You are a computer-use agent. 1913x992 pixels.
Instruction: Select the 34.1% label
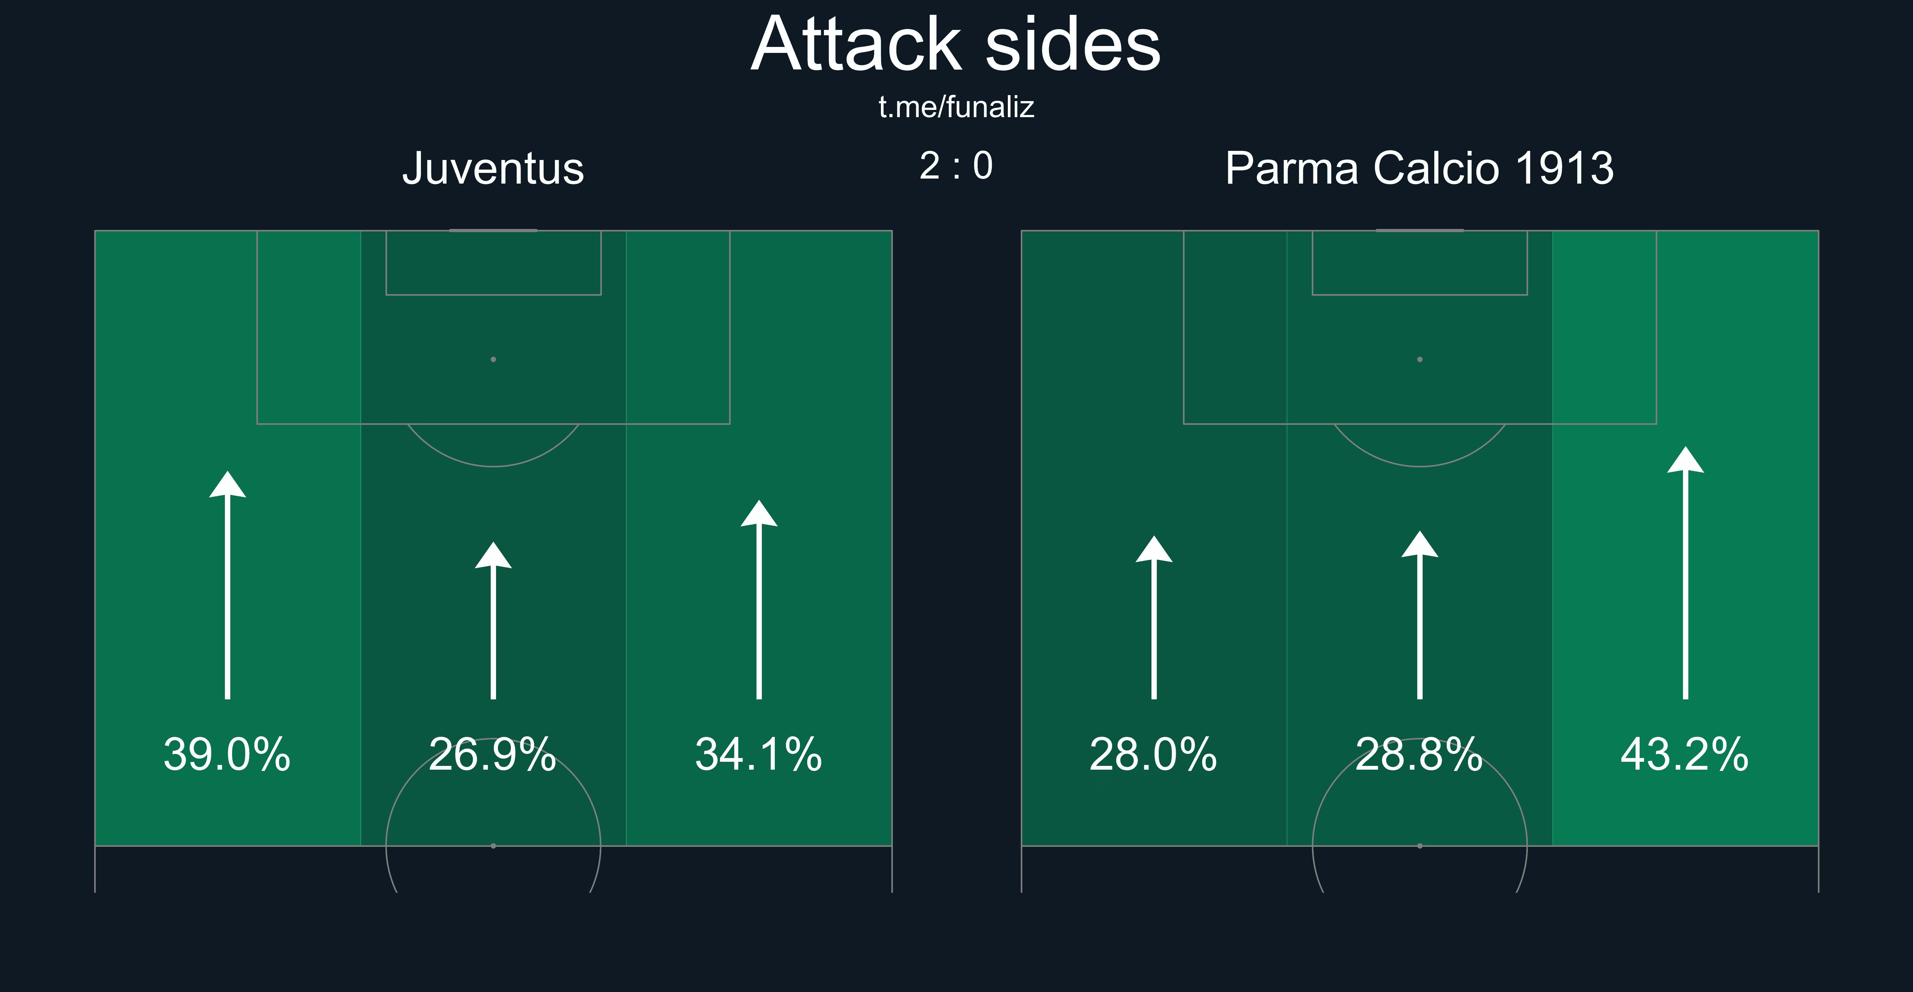click(x=759, y=755)
